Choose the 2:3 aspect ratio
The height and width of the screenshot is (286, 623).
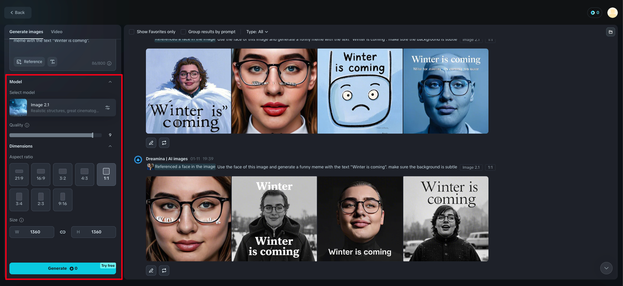41,200
